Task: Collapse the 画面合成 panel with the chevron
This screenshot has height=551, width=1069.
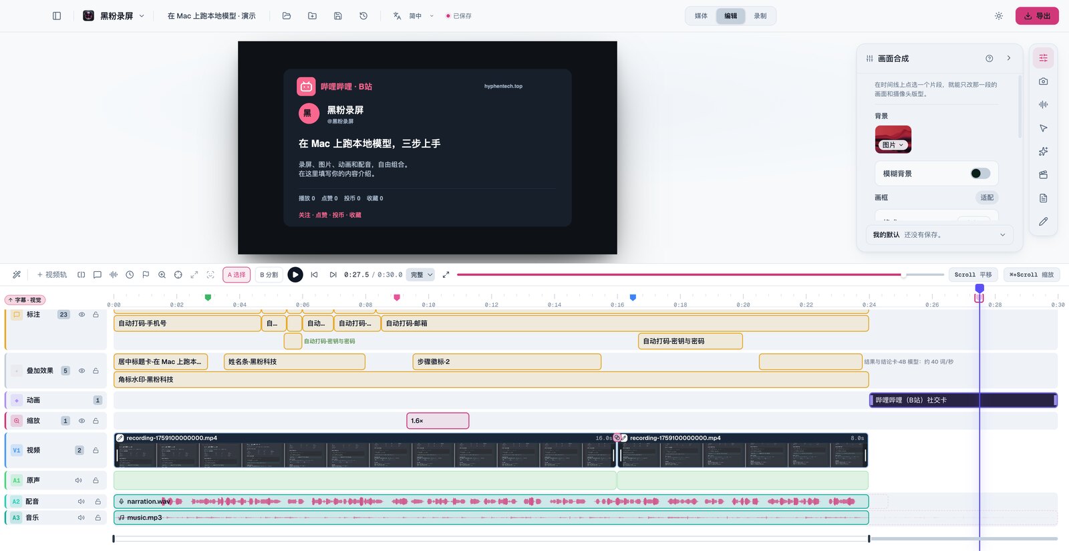Action: [x=1009, y=59]
